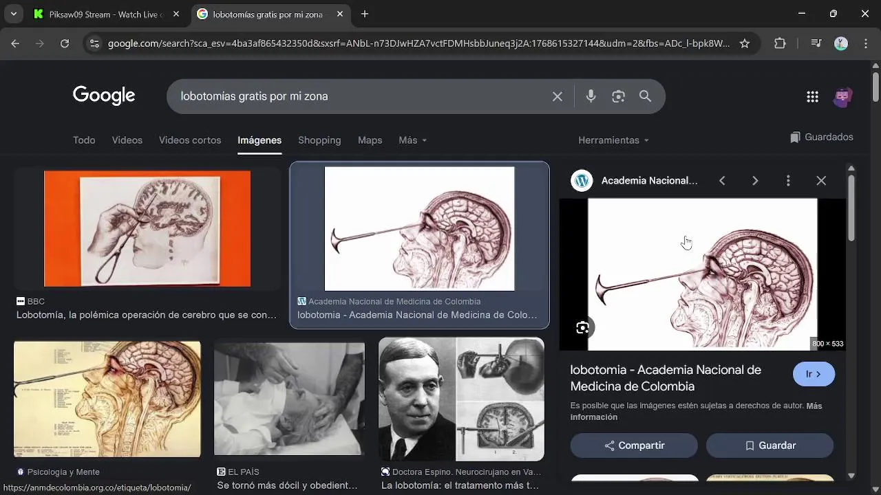View site information icon in address bar
The image size is (881, 495).
(94, 43)
